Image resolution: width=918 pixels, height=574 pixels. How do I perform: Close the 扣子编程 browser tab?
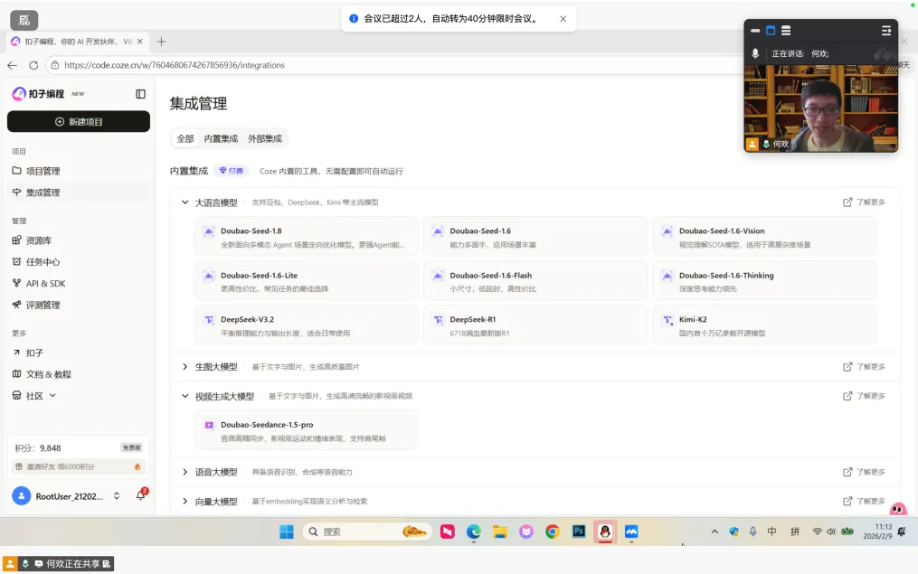[x=140, y=42]
